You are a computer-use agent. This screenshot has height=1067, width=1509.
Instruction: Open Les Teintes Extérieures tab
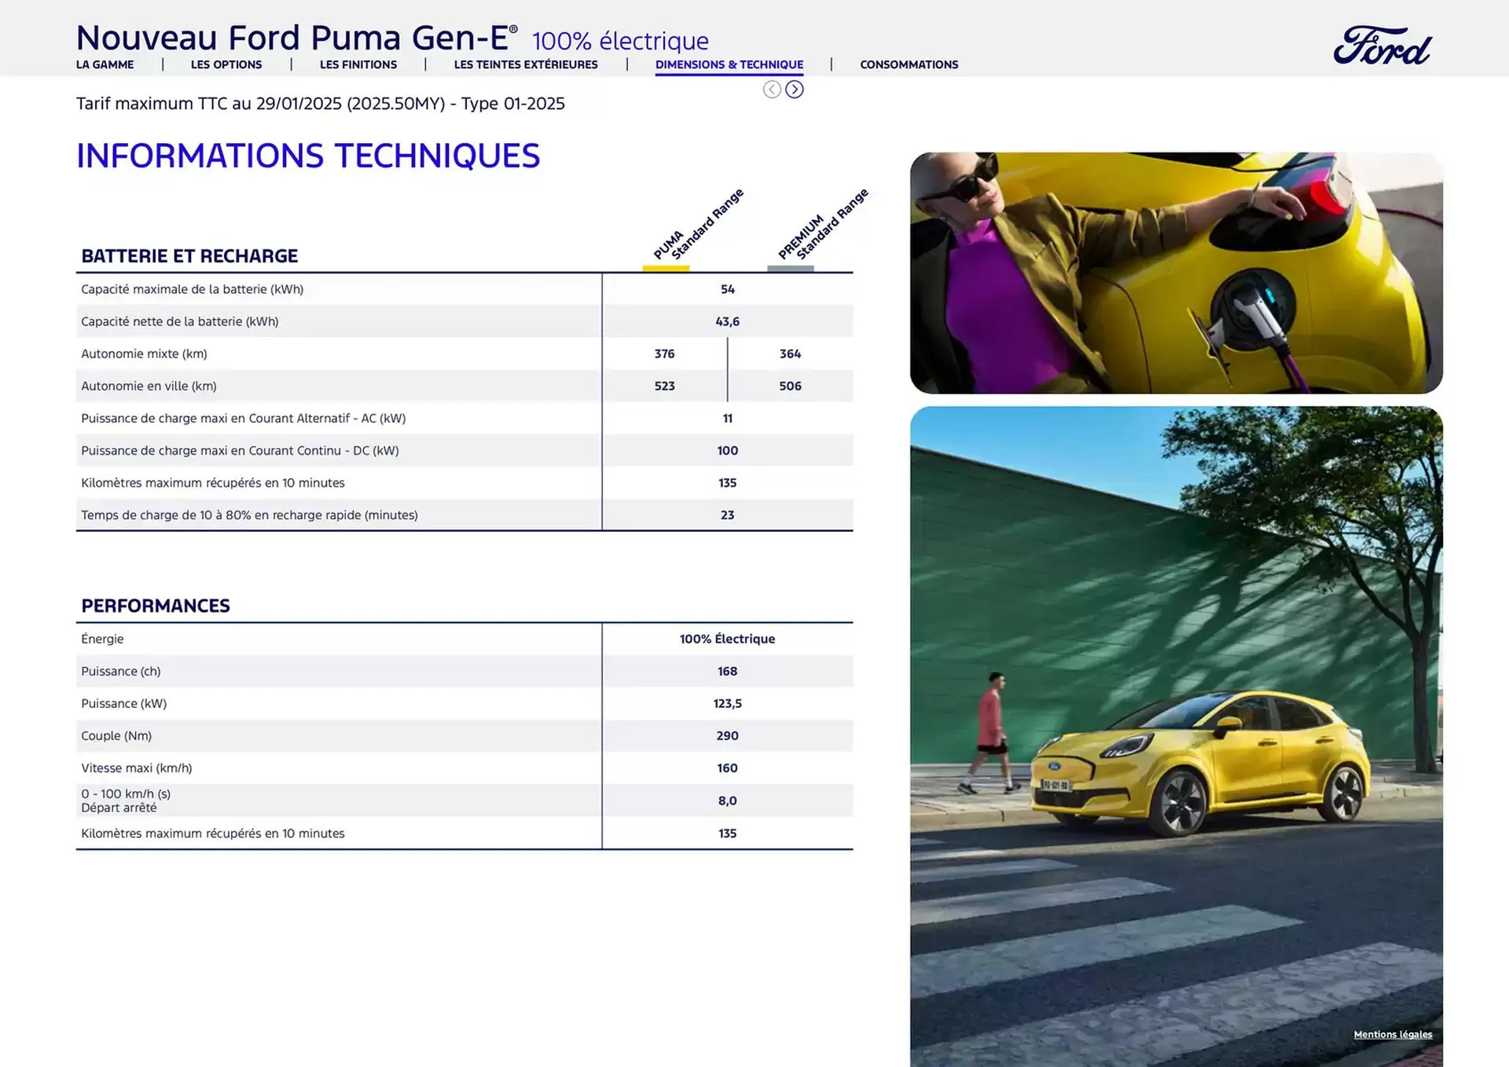[x=526, y=64]
